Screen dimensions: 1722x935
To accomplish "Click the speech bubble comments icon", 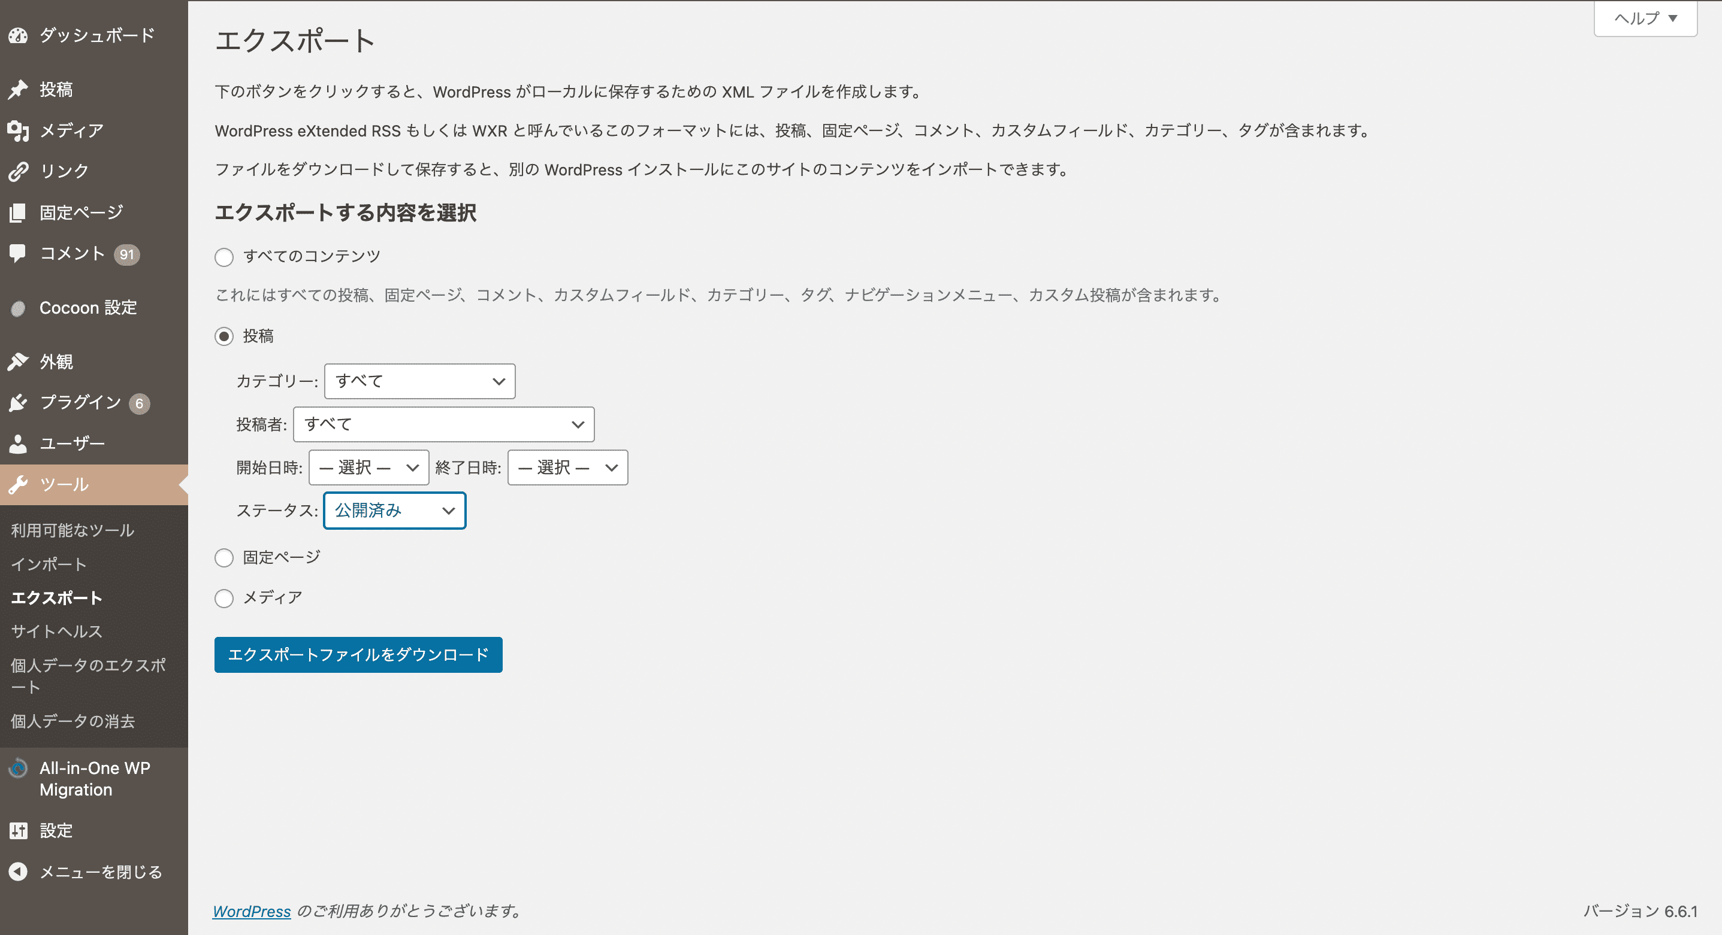I will (18, 253).
